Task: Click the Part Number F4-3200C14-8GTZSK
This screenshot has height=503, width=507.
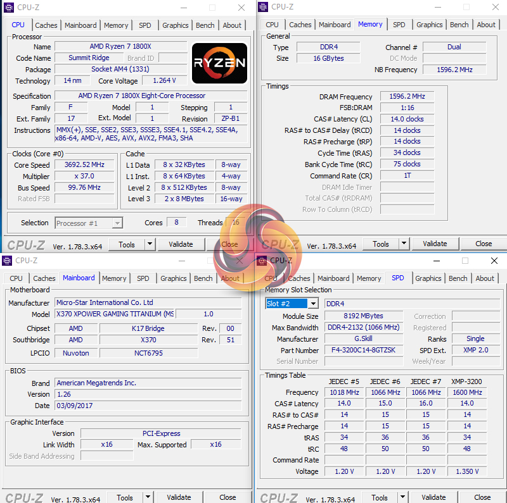Action: [364, 350]
